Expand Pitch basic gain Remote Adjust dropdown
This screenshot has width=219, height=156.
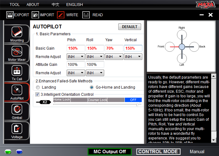(x=76, y=56)
